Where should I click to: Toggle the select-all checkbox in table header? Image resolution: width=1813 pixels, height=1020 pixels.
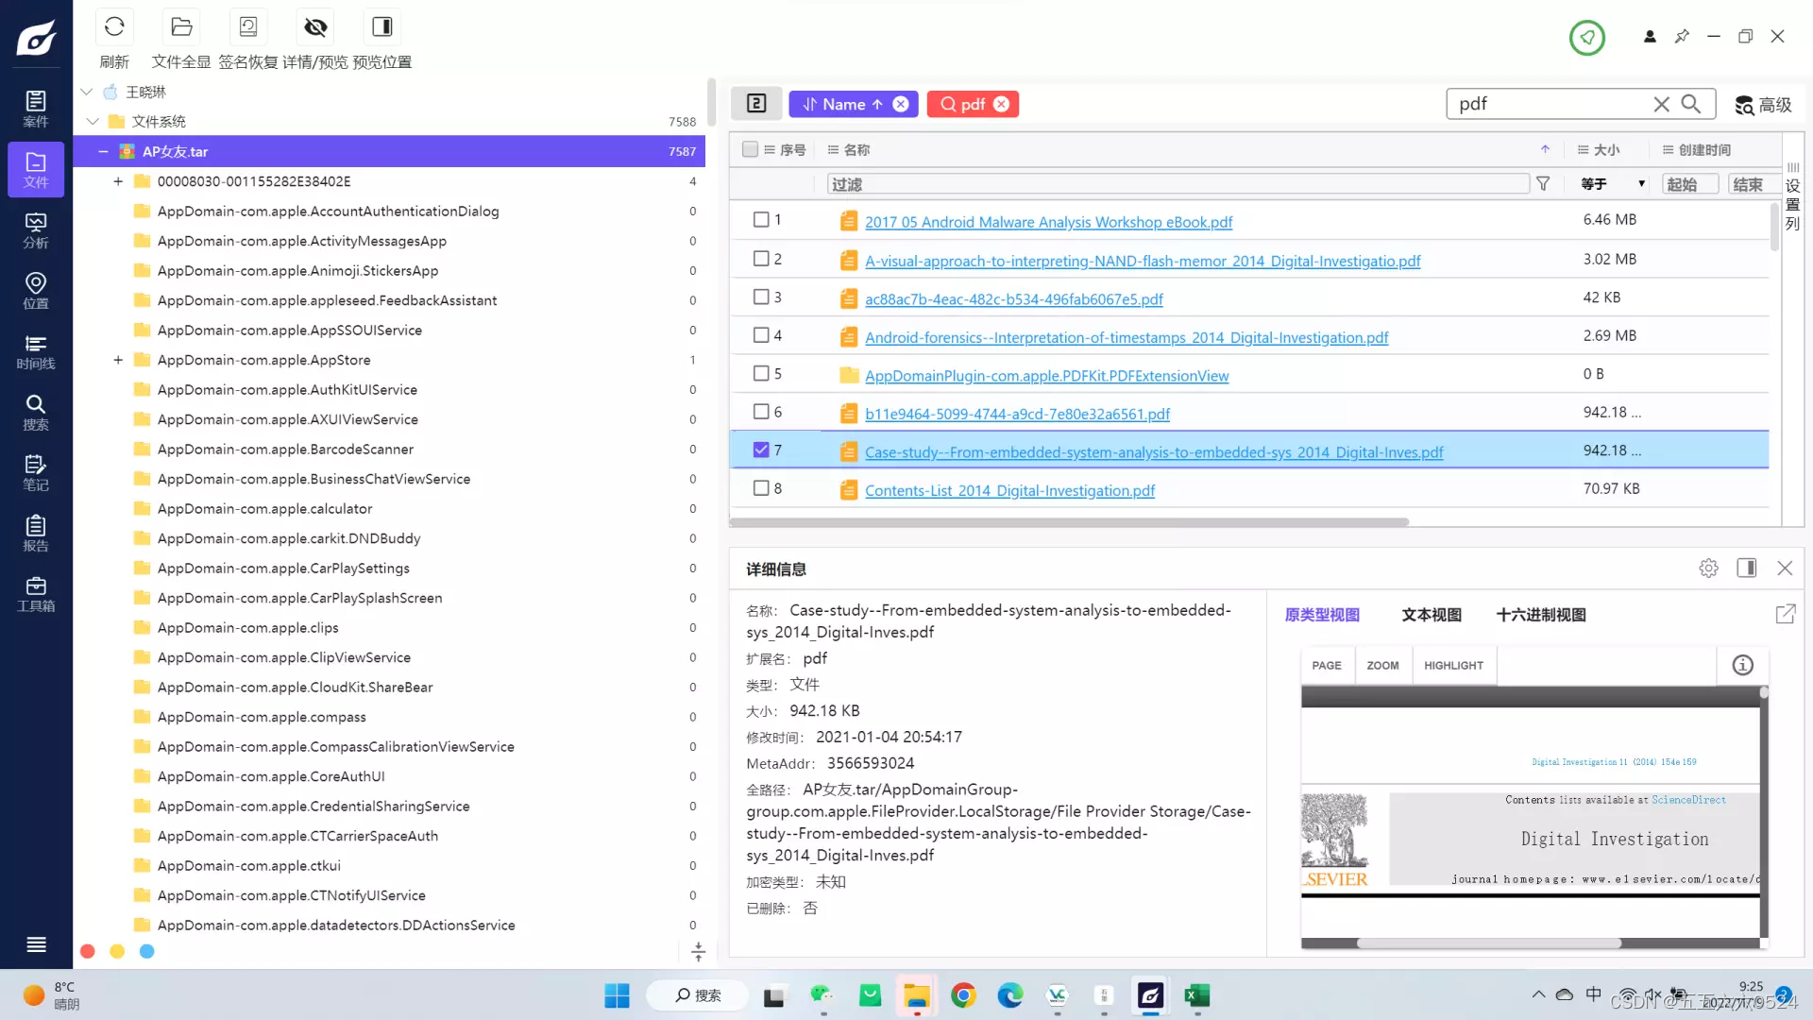point(750,149)
